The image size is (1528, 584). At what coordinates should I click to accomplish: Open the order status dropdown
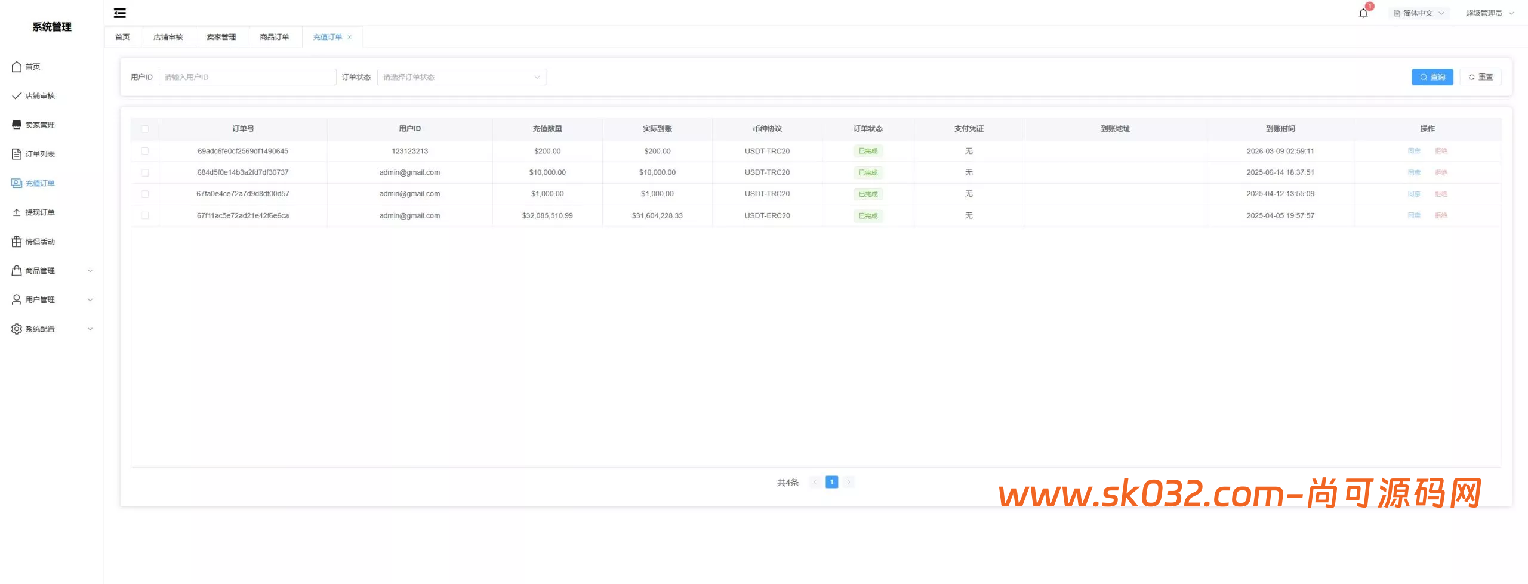(461, 77)
